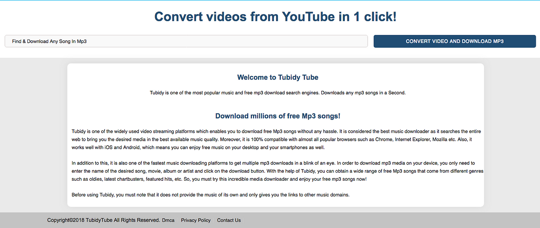Click the 'Convert videos from YouTube in 1 click!' heading
540x228 pixels.
tap(275, 17)
